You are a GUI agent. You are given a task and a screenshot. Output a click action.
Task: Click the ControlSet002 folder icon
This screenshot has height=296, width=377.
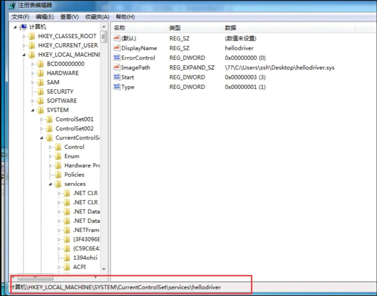[49, 129]
